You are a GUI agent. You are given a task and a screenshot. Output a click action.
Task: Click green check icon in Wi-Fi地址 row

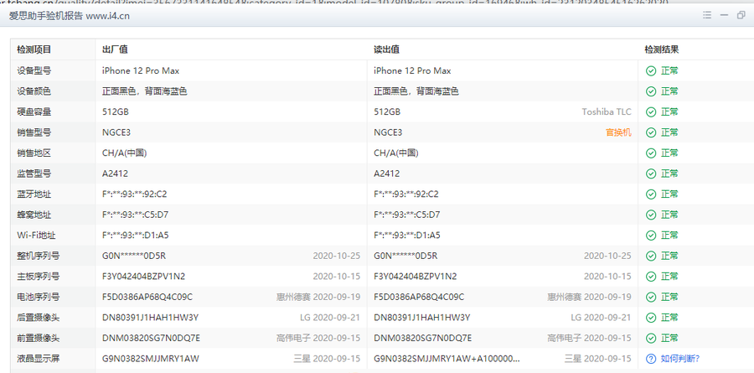pyautogui.click(x=651, y=236)
